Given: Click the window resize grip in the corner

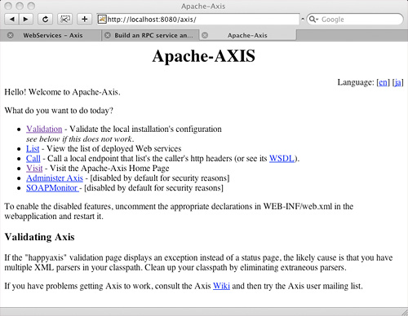Looking at the screenshot, I should click(405, 313).
